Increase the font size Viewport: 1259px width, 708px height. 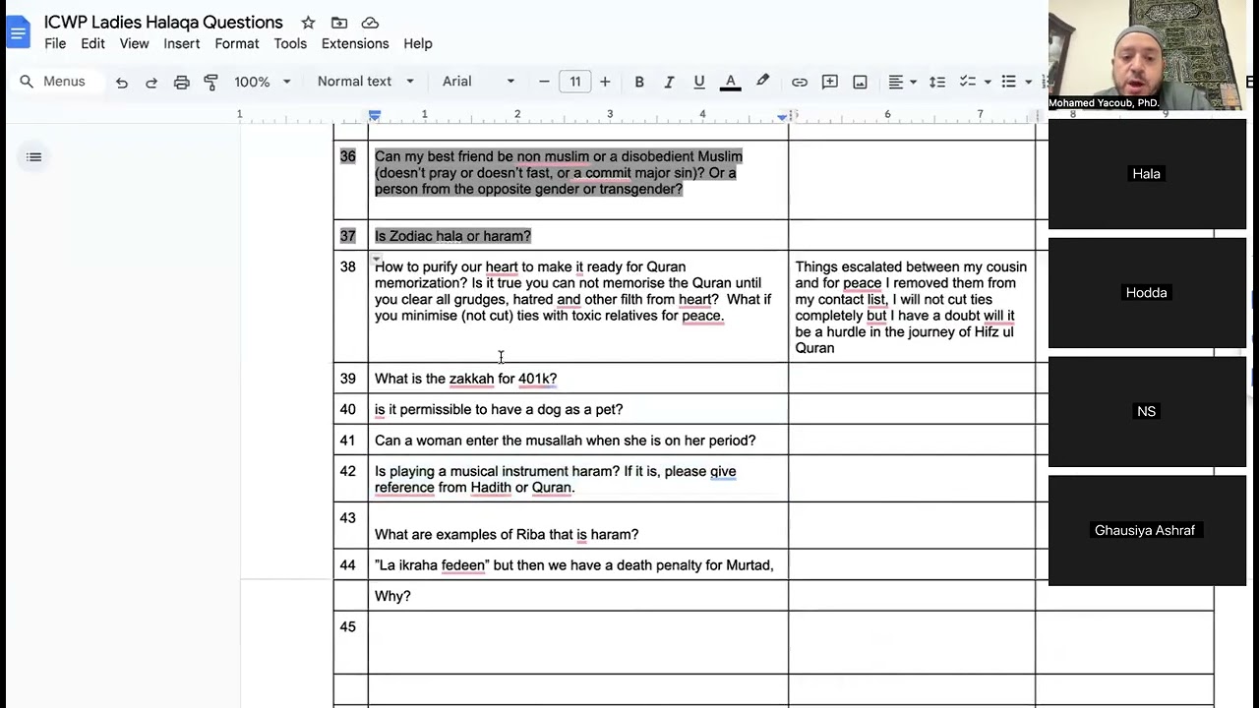coord(605,82)
